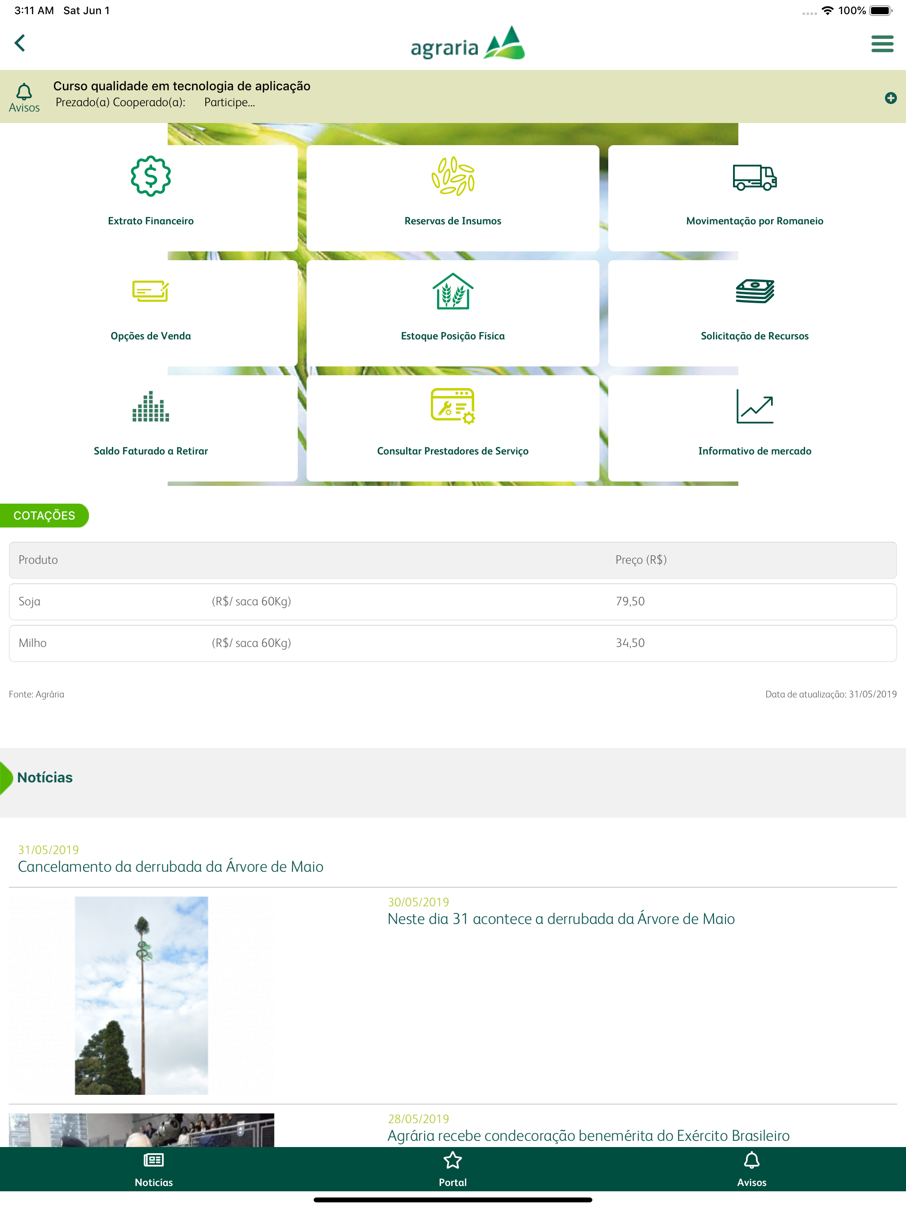Expand the notice with plus icon
Screen dimensions: 906x1209
click(x=890, y=98)
